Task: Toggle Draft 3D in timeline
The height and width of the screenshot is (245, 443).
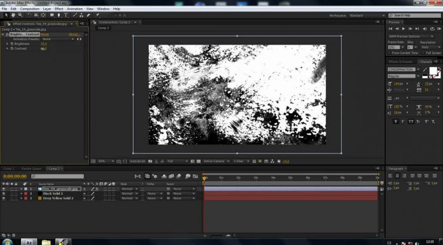Action: click(155, 176)
